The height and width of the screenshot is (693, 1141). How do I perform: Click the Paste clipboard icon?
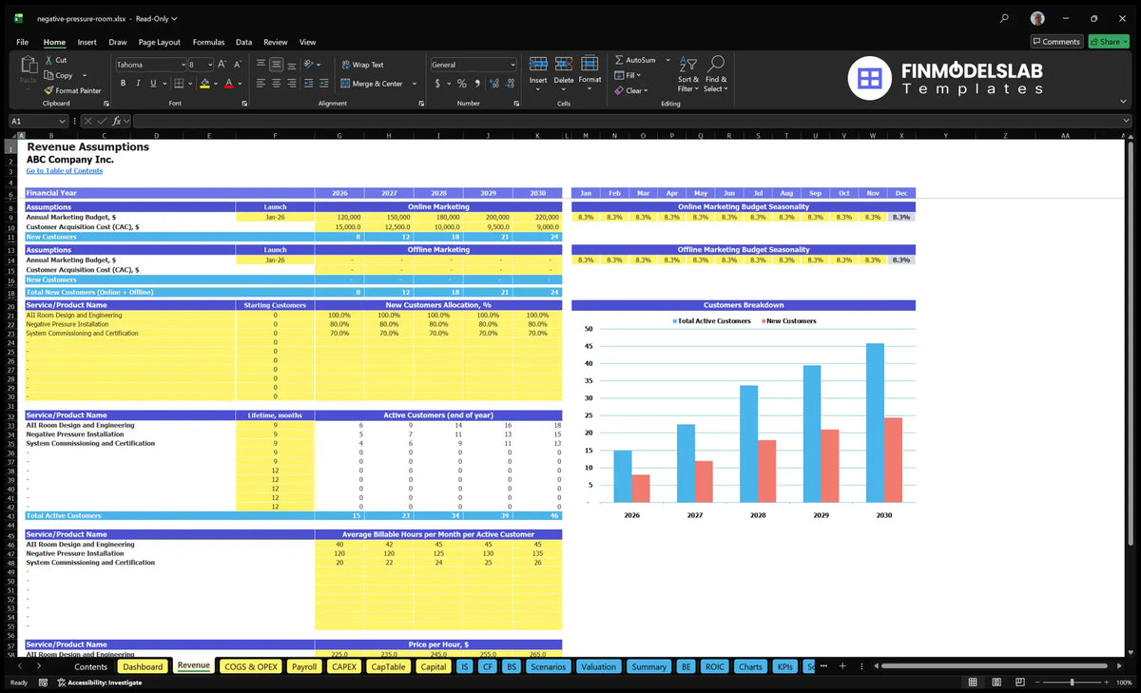pos(28,65)
